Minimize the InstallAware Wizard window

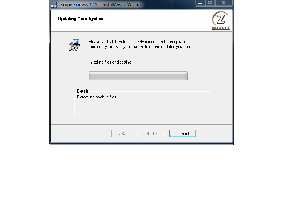[200, 3]
